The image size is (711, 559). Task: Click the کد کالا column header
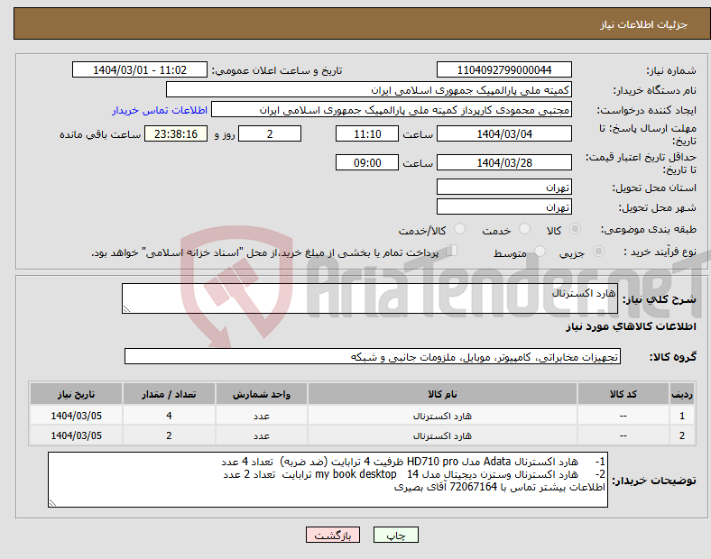[x=623, y=394]
